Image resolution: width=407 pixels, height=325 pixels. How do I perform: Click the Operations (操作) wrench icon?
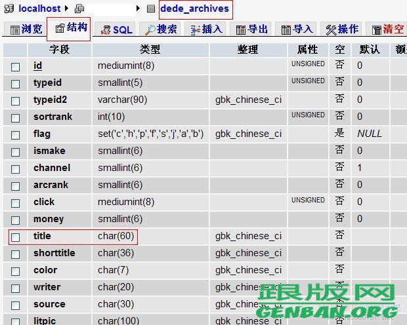[x=331, y=29]
